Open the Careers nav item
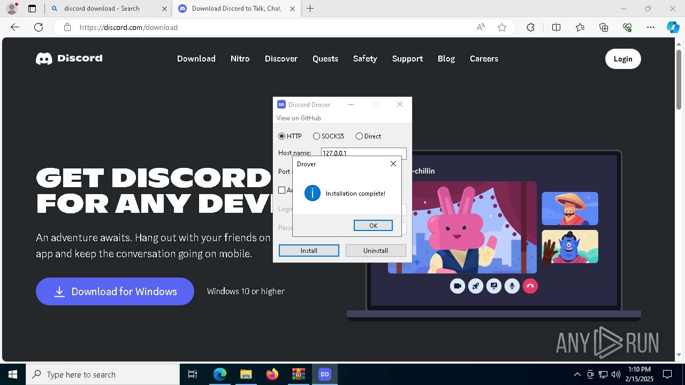The width and height of the screenshot is (685, 385). [484, 59]
